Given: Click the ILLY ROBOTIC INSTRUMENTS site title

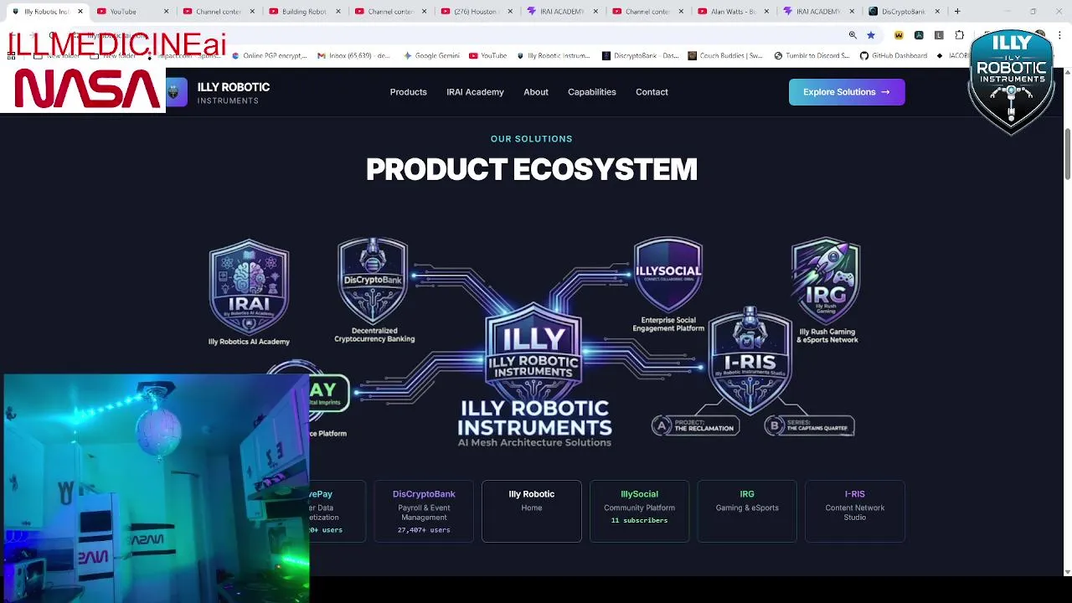Looking at the screenshot, I should (x=234, y=92).
